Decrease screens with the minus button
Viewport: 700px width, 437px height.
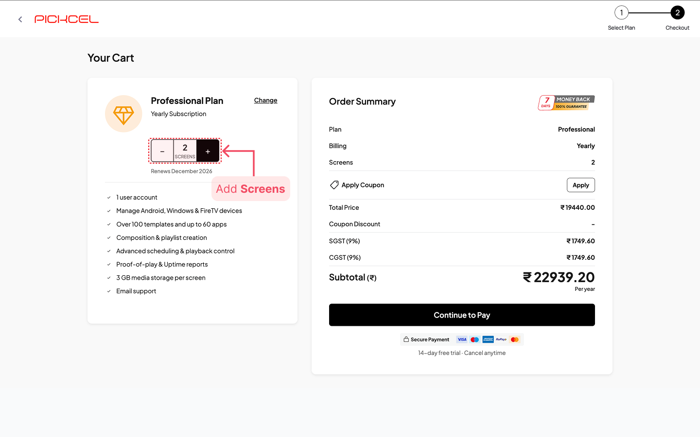(x=162, y=151)
